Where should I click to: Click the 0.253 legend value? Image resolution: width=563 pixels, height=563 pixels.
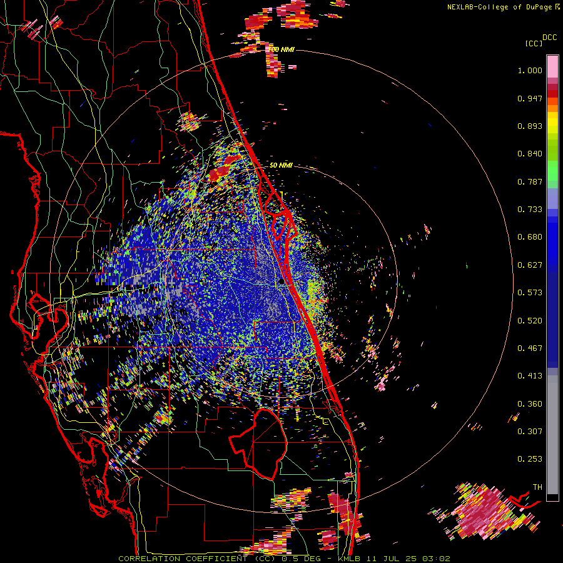530,459
